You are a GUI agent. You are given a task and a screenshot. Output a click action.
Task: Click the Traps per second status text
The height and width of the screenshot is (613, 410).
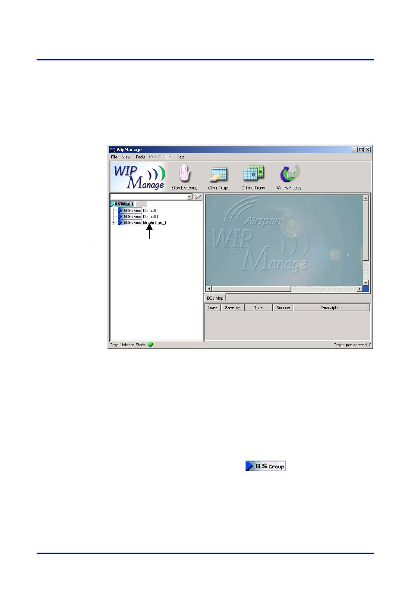[x=353, y=345]
